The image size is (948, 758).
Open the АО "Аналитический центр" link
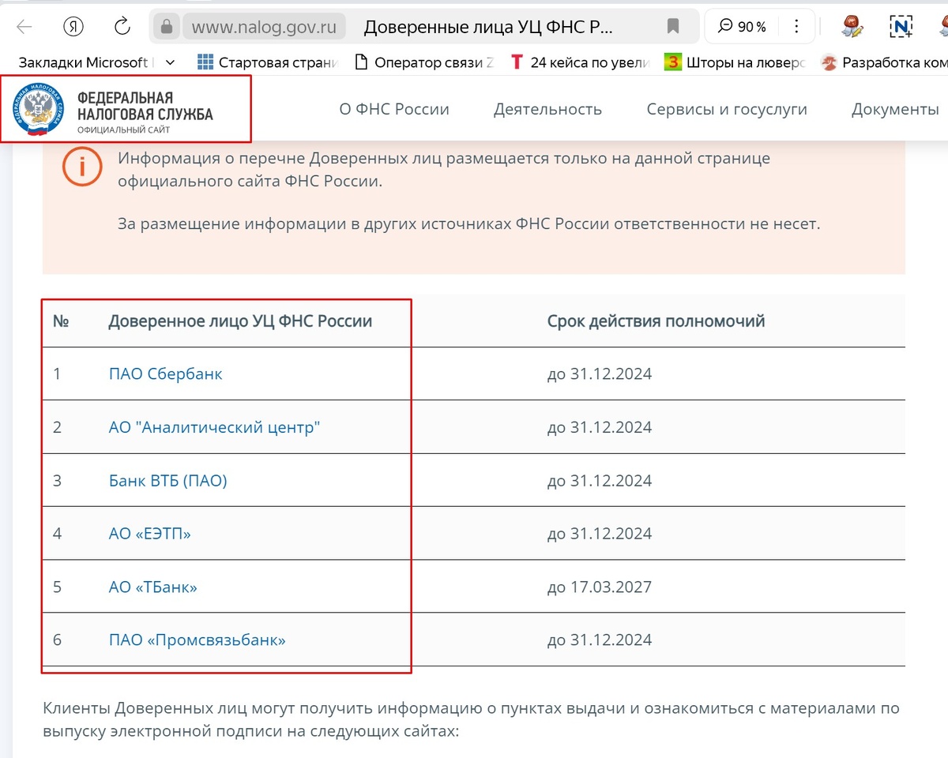(214, 428)
